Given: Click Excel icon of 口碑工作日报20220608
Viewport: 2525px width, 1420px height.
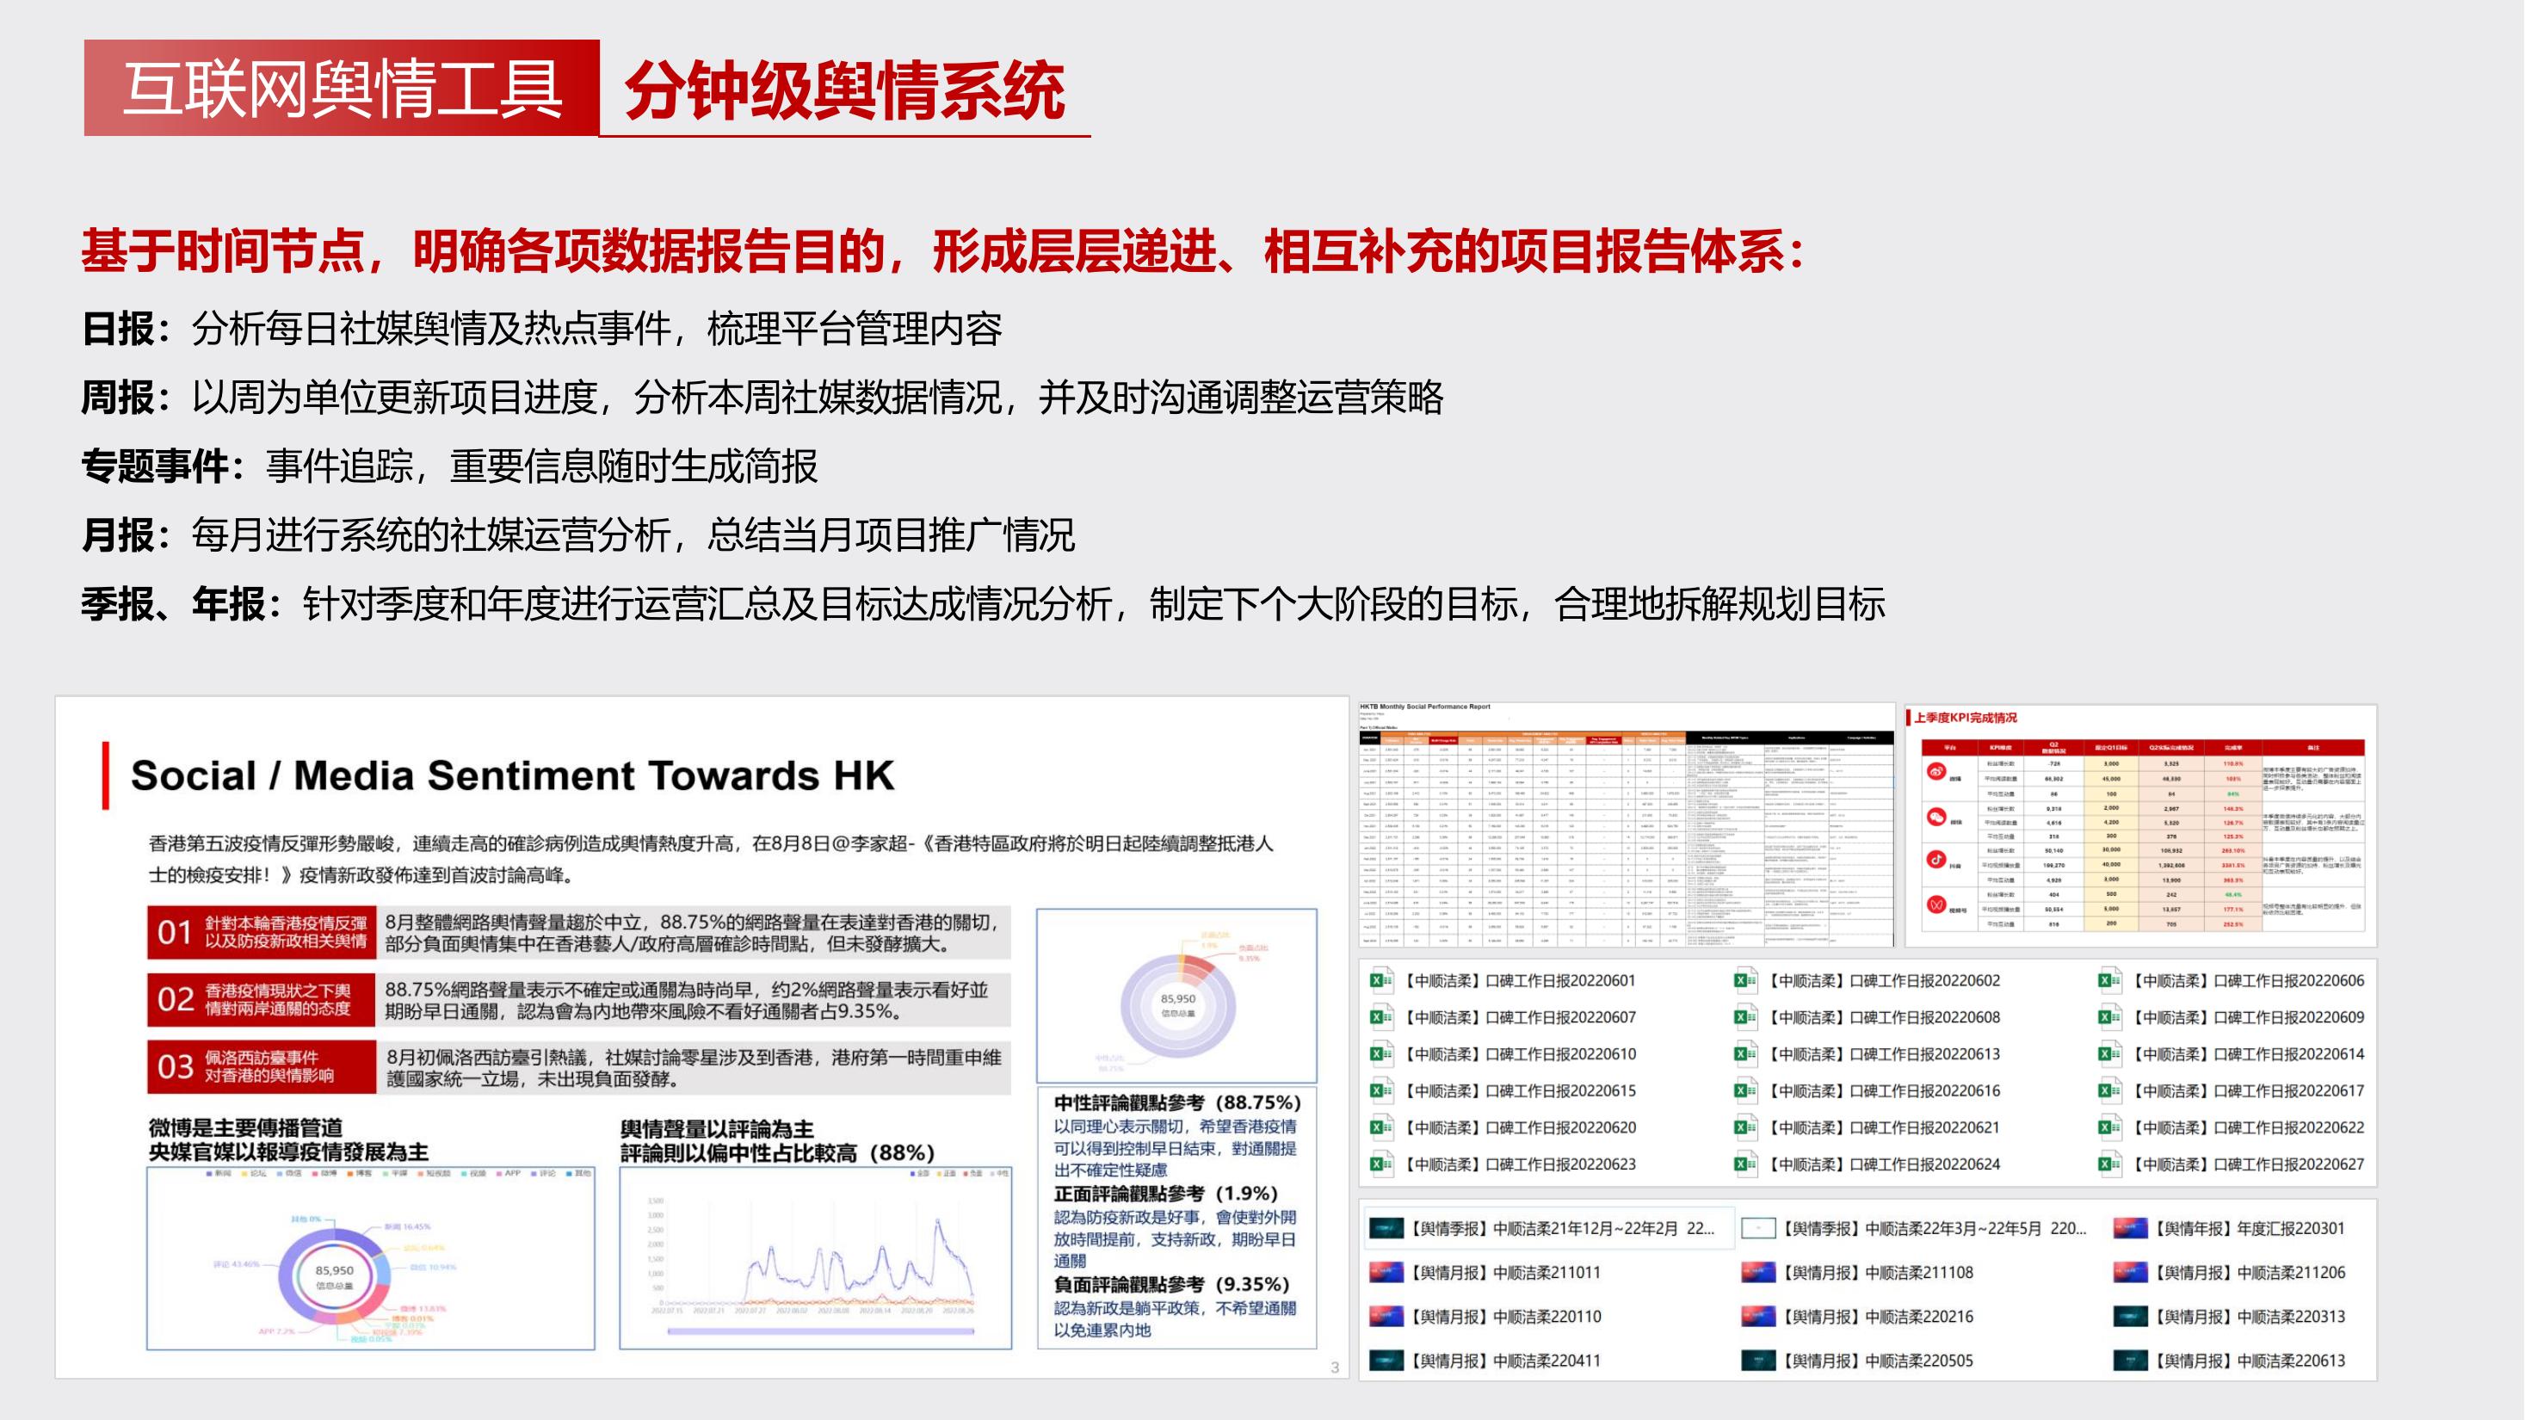Looking at the screenshot, I should [x=1746, y=1017].
